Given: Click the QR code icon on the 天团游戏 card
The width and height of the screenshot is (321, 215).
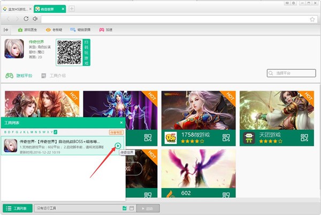Looking at the screenshot, I should coord(304,138).
